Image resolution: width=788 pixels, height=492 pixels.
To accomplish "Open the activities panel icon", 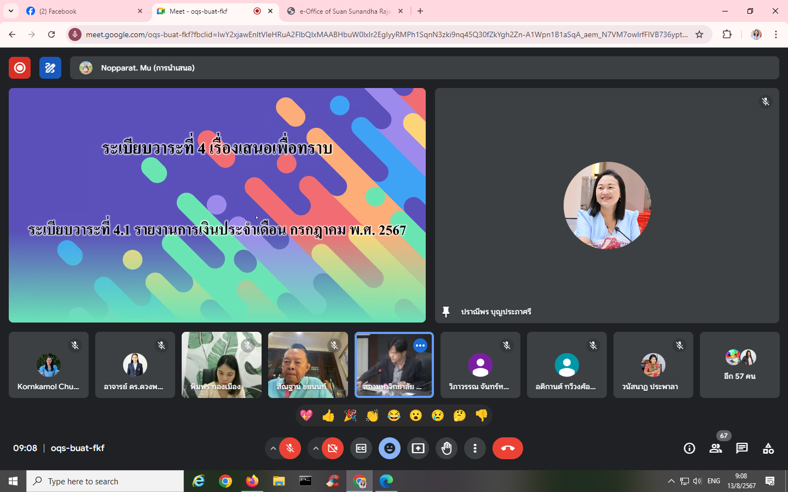I will coord(768,448).
